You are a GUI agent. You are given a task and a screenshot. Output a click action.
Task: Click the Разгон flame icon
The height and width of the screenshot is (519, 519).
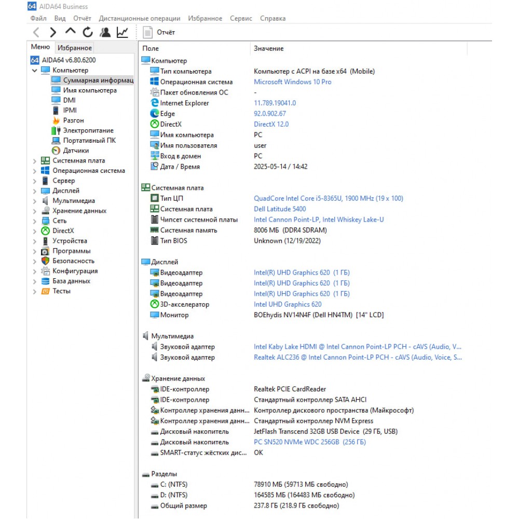(x=56, y=120)
